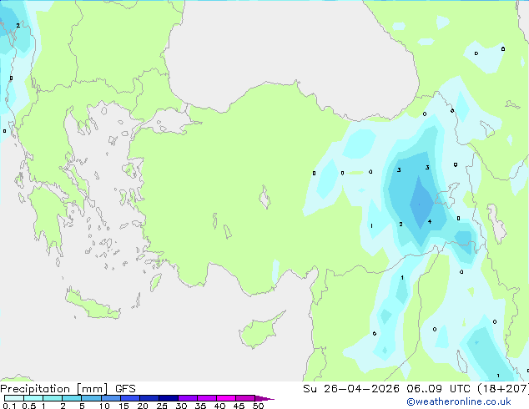Click the 5–10 mm legend color swatch

click(91, 398)
